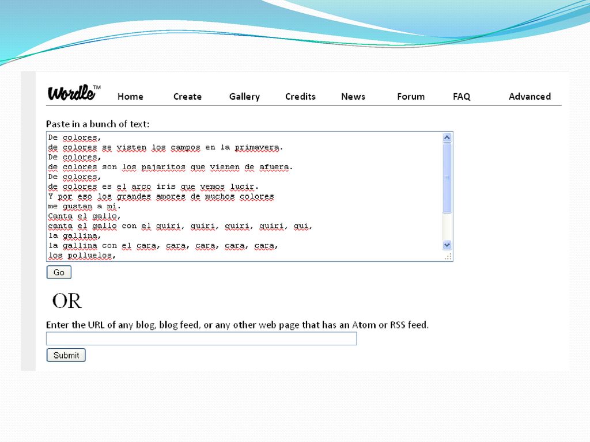The image size is (590, 442).
Task: Click the word 'lucir' in the text
Action: [242, 186]
